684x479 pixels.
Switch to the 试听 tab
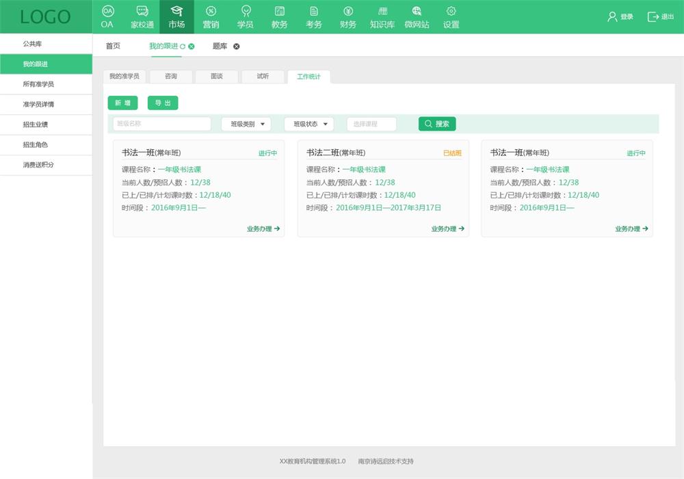click(x=263, y=77)
